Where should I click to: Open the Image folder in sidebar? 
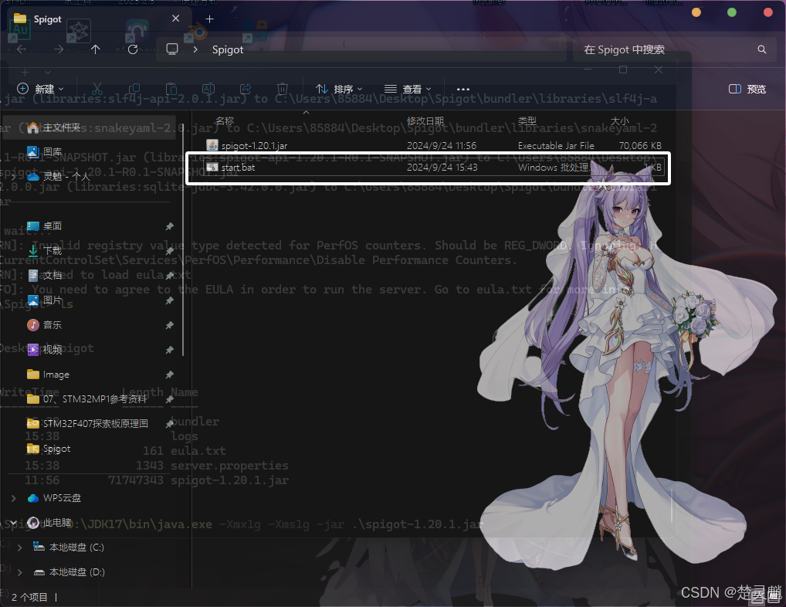coord(56,375)
